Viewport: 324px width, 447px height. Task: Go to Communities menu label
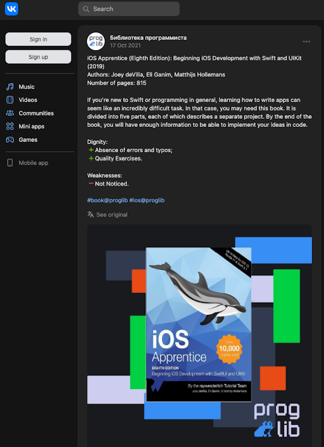pyautogui.click(x=36, y=113)
